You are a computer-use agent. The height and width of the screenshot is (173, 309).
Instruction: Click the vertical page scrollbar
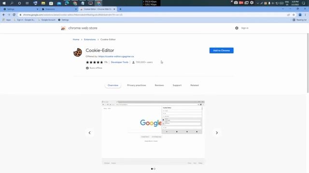tap(308, 63)
